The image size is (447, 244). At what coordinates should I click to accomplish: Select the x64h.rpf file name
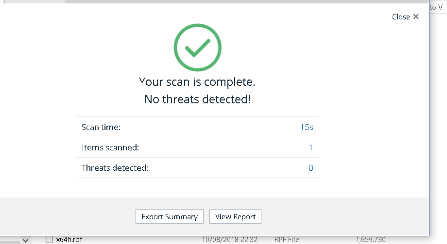pos(69,240)
